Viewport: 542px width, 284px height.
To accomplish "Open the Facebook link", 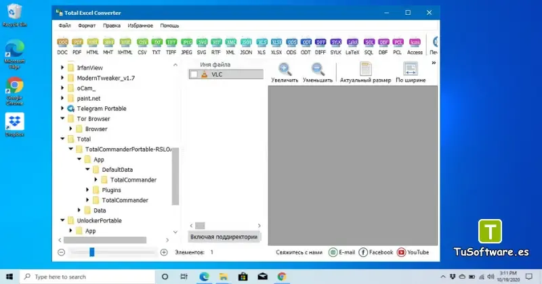I will pos(376,252).
